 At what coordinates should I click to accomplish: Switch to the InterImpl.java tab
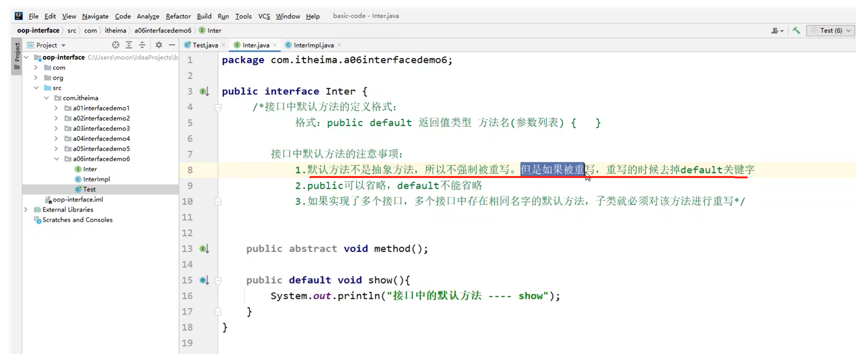point(313,45)
